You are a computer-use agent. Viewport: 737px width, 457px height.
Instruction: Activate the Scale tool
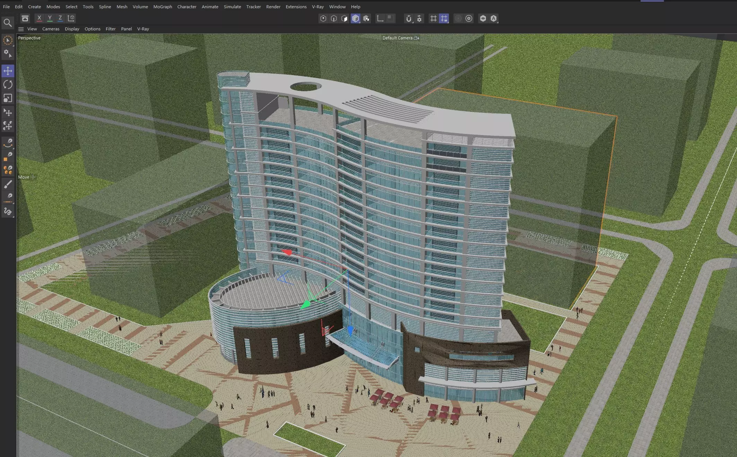point(8,98)
